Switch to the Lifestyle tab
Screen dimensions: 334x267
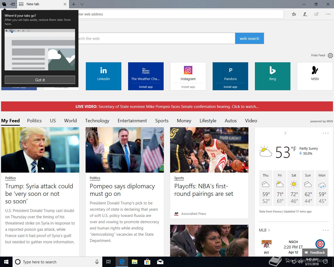tap(208, 121)
